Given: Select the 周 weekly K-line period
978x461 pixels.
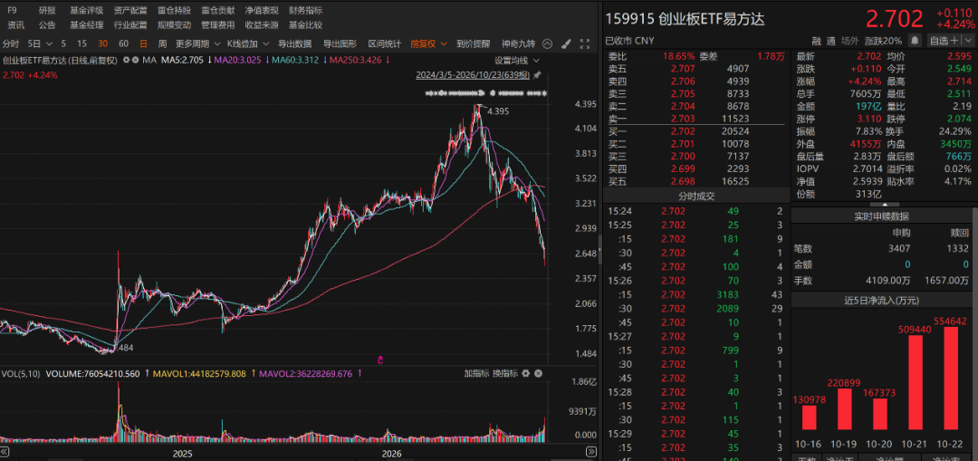Looking at the screenshot, I should click(162, 43).
